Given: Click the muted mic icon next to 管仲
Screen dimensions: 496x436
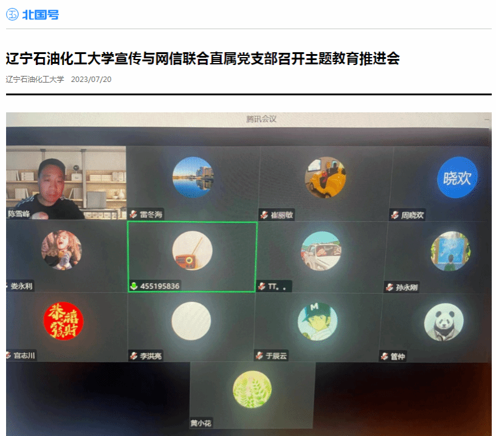Looking at the screenshot, I should pyautogui.click(x=384, y=356).
